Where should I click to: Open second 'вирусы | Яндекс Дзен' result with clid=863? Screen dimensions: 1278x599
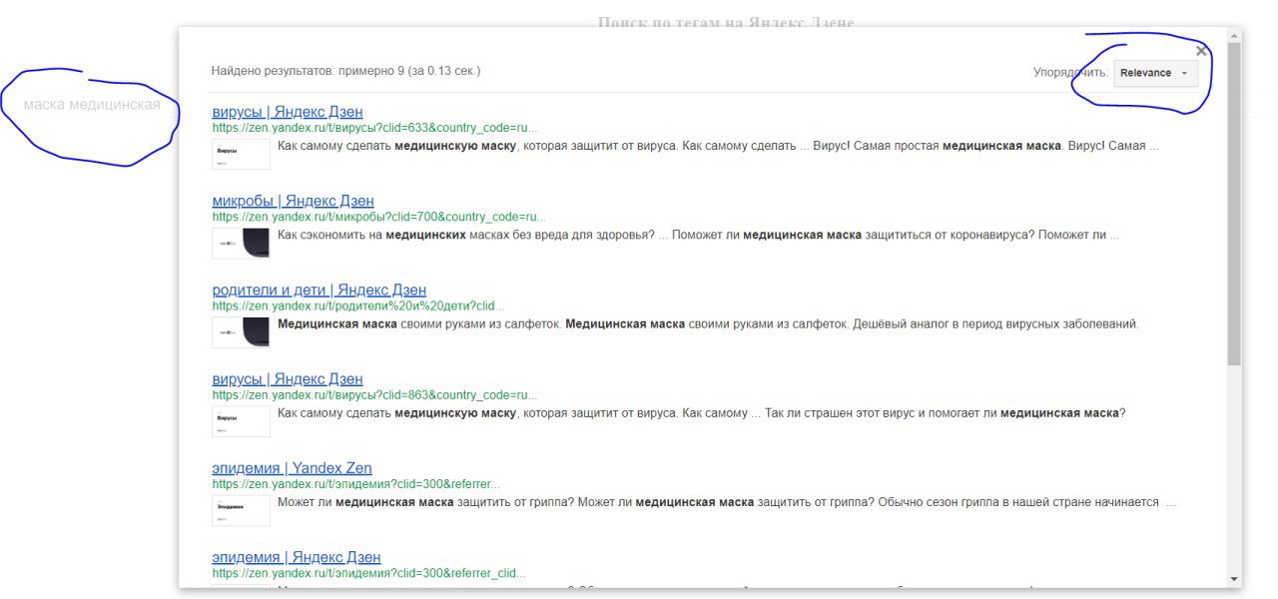(288, 378)
